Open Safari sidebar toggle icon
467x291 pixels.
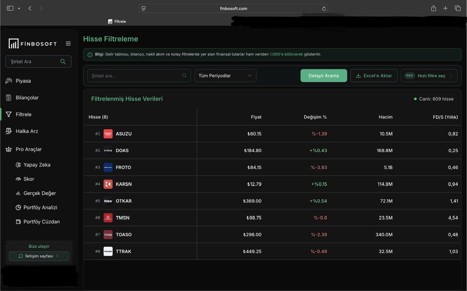tap(10, 8)
